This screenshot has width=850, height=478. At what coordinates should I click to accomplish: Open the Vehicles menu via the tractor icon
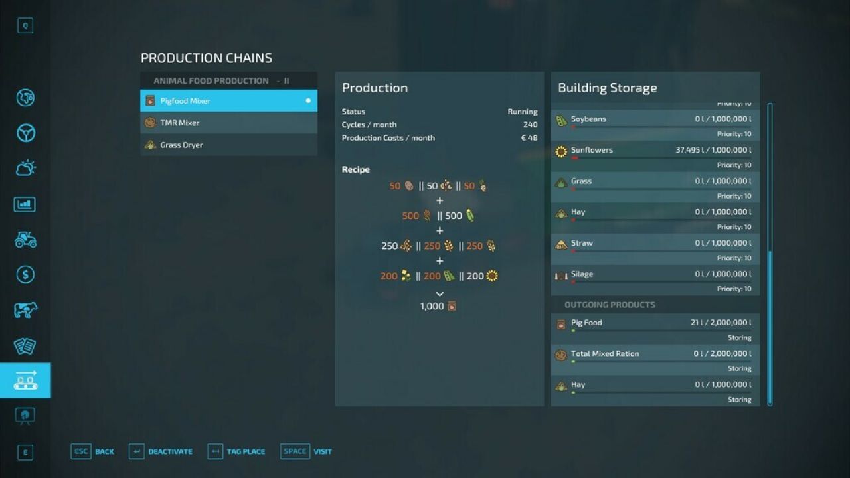(x=25, y=239)
